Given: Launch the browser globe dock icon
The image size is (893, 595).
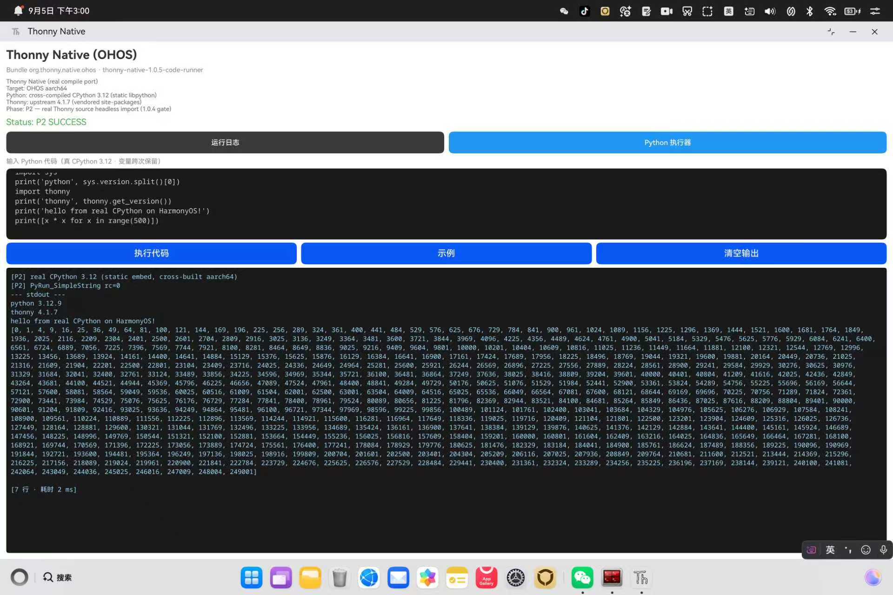Looking at the screenshot, I should click(x=369, y=578).
